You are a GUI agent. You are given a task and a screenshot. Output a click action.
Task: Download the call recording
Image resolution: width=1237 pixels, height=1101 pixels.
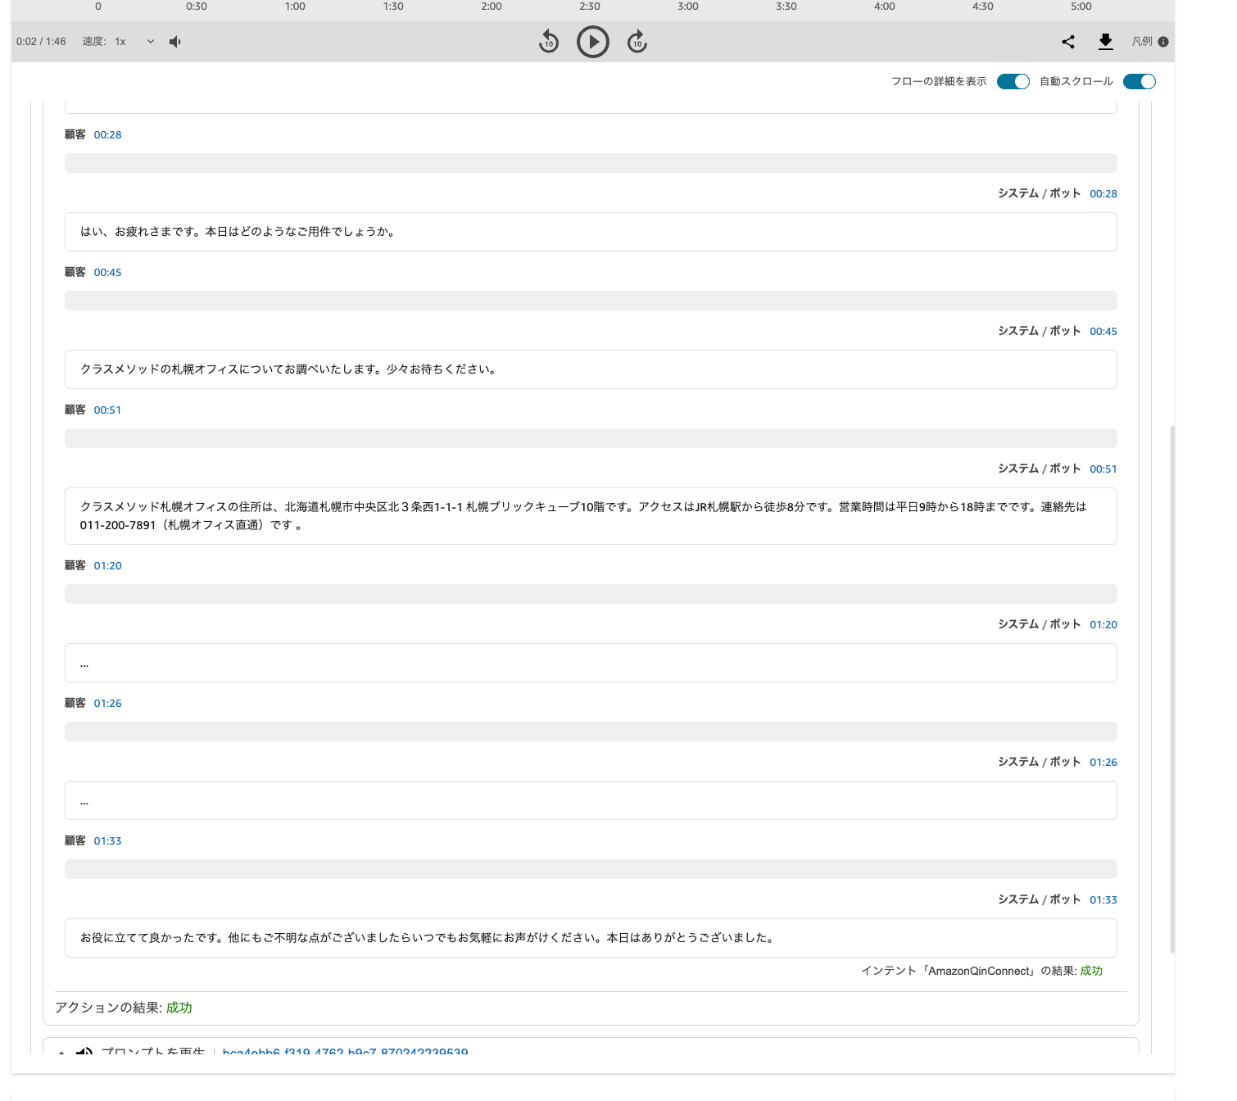(1105, 41)
